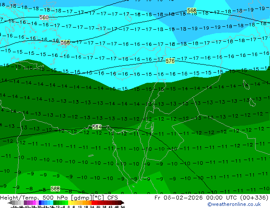Screen dimensions: 270x208
Task: Click the gray left arrow end of legend
Action: [10, 202]
